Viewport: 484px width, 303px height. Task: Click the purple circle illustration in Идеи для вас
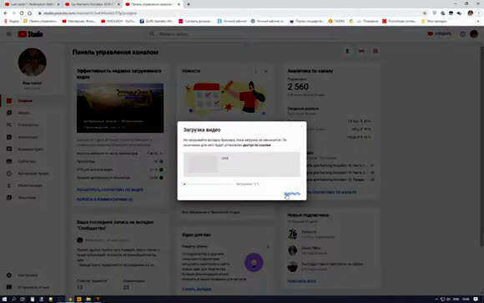coord(254,262)
